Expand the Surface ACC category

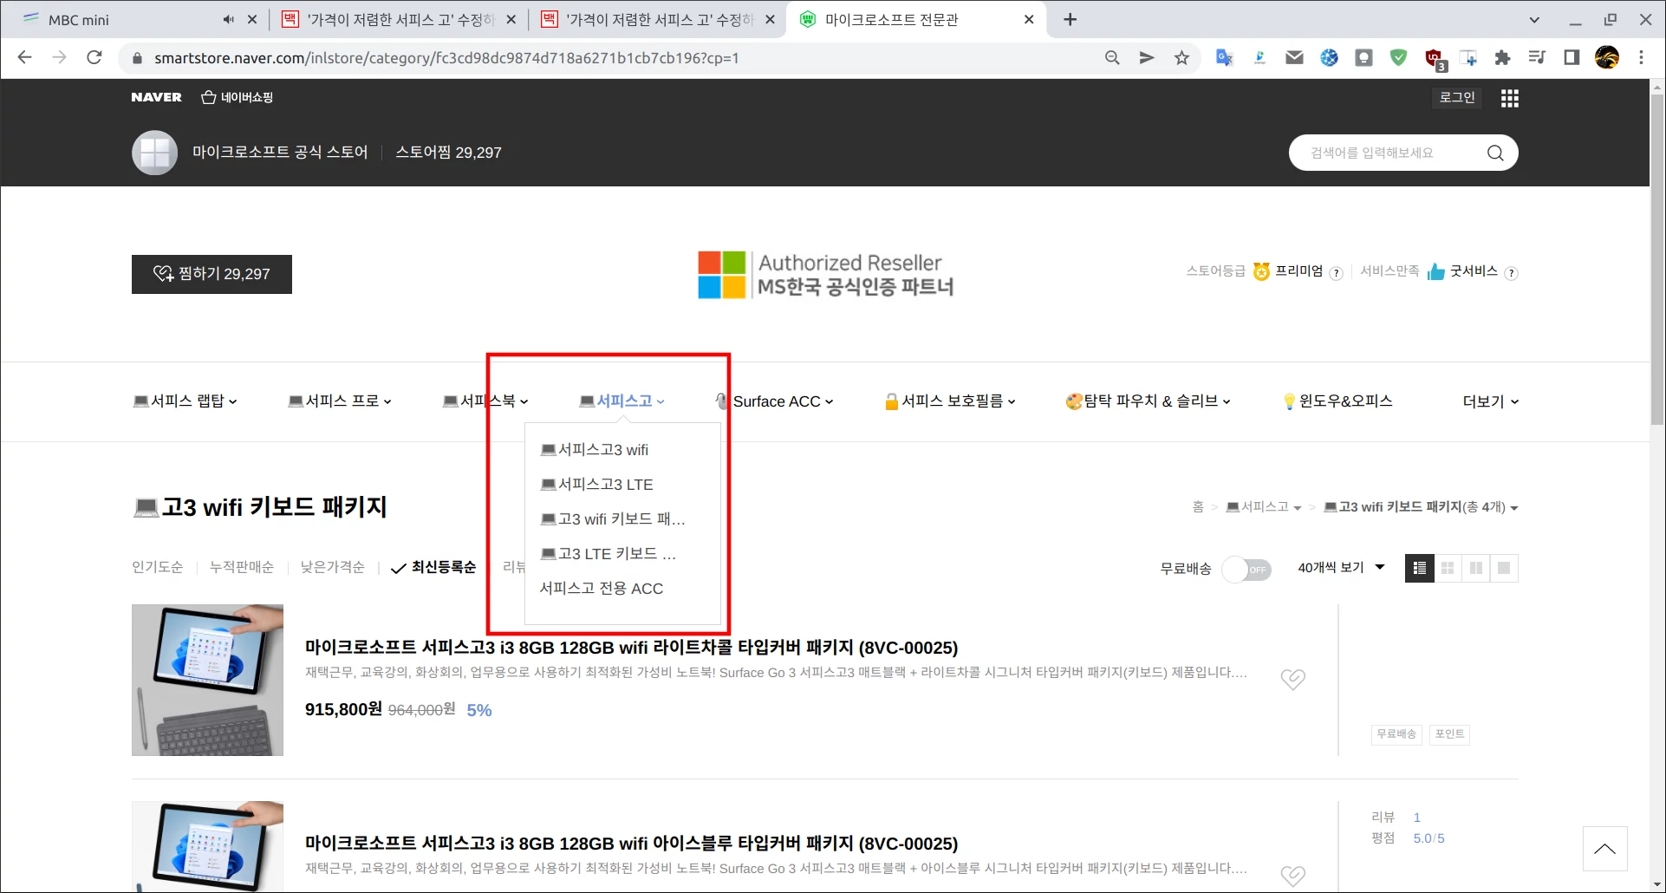pos(775,401)
